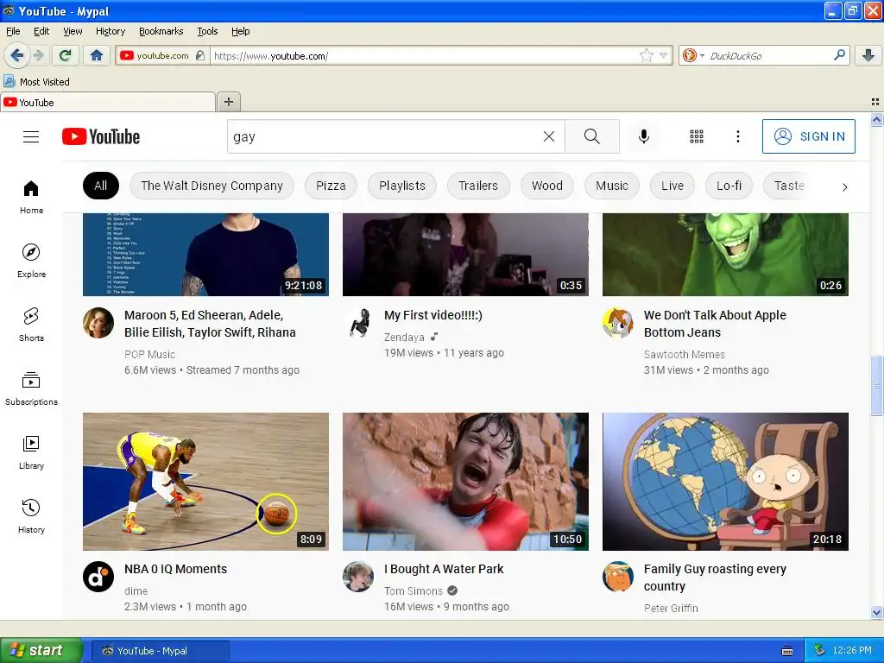Click the browser Forward arrow button
This screenshot has height=663, width=884.
tap(39, 55)
